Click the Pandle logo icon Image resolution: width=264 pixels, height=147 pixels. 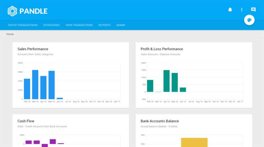coord(12,11)
